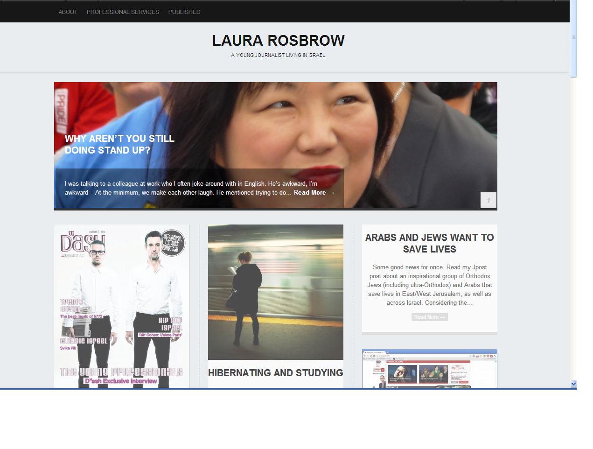
Task: Open the 'Why Aren't You Still Doing Stand Up?' headline
Action: click(x=119, y=144)
